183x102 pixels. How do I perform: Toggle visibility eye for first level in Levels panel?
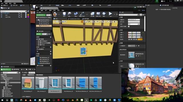(x=1, y=13)
